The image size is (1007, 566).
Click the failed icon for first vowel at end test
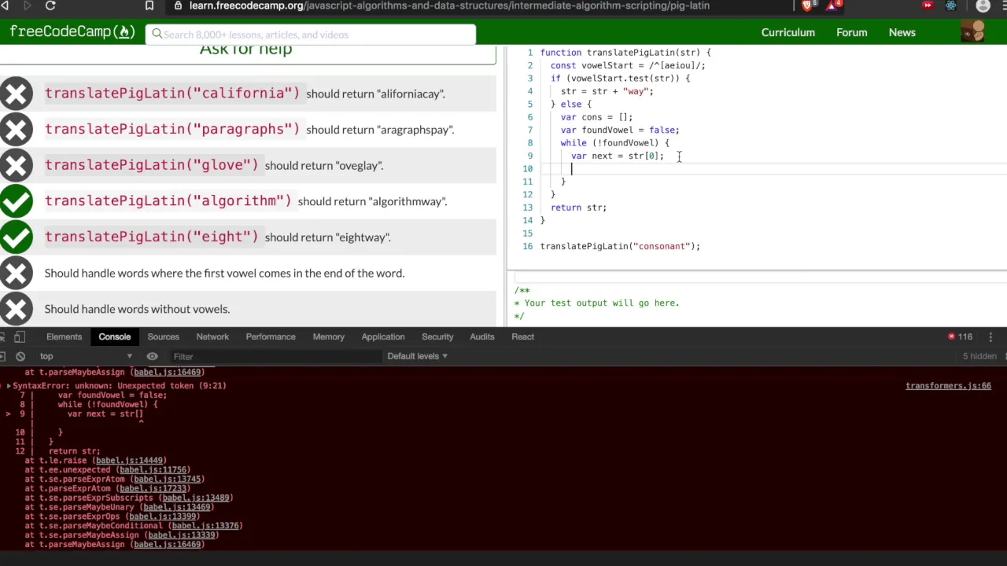pyautogui.click(x=16, y=273)
